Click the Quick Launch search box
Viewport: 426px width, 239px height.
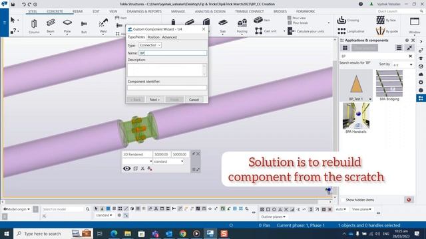(x=400, y=11)
